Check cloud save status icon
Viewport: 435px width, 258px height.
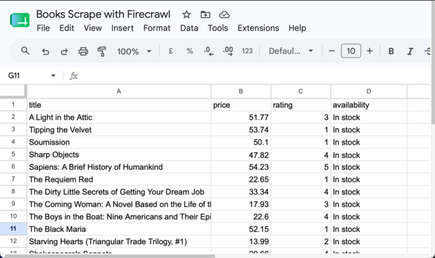pyautogui.click(x=224, y=14)
